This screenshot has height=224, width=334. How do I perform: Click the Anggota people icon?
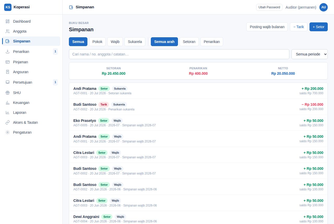click(8, 31)
